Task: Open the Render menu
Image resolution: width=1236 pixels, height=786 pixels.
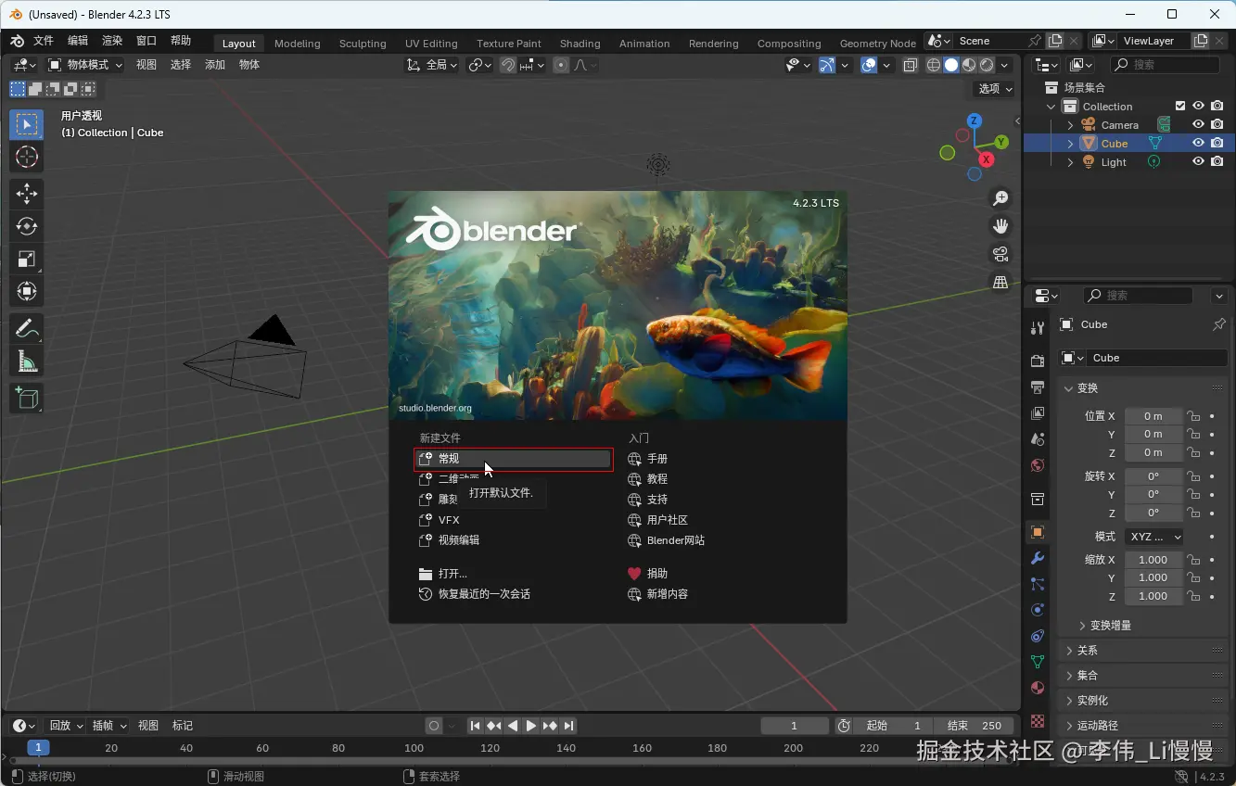Action: (112, 41)
